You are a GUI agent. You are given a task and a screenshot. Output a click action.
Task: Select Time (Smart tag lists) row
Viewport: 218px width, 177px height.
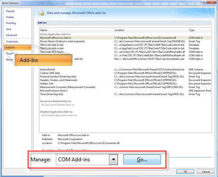tap(125, 94)
